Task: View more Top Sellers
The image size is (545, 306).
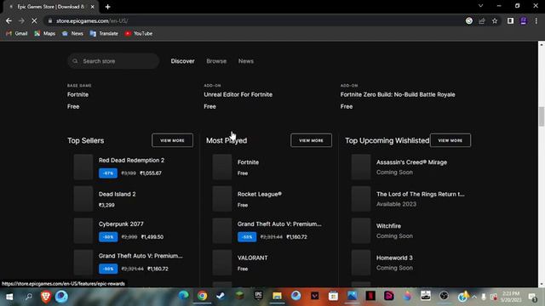Action: 172,140
